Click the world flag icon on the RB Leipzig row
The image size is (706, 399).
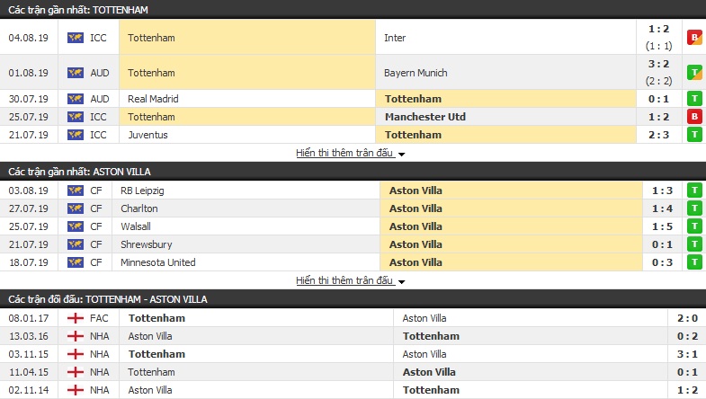click(76, 191)
